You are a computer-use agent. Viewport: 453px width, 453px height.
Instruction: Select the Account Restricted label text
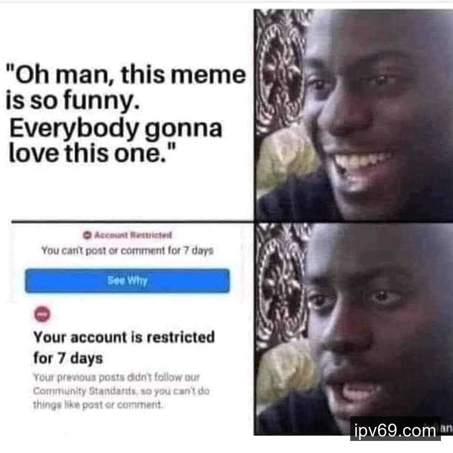click(x=133, y=235)
